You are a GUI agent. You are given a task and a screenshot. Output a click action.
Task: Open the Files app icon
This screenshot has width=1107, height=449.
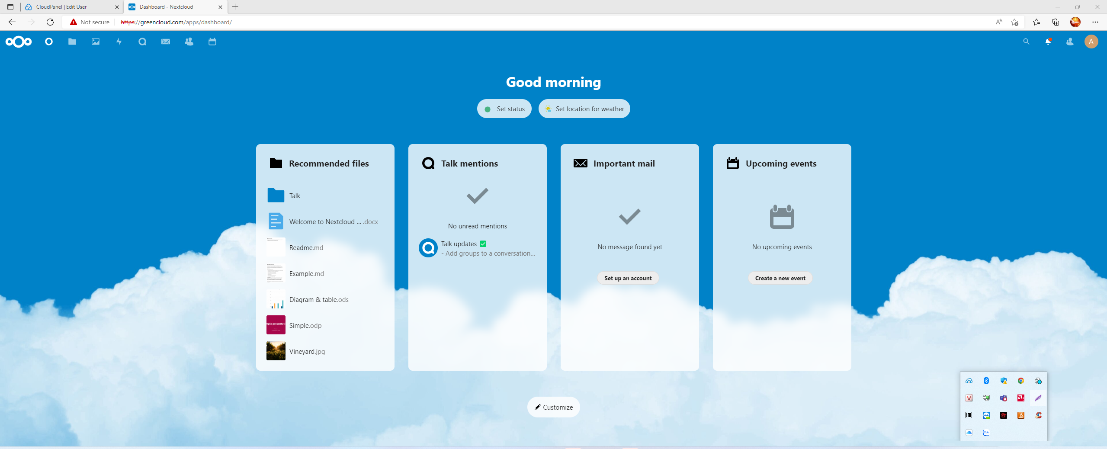point(72,42)
